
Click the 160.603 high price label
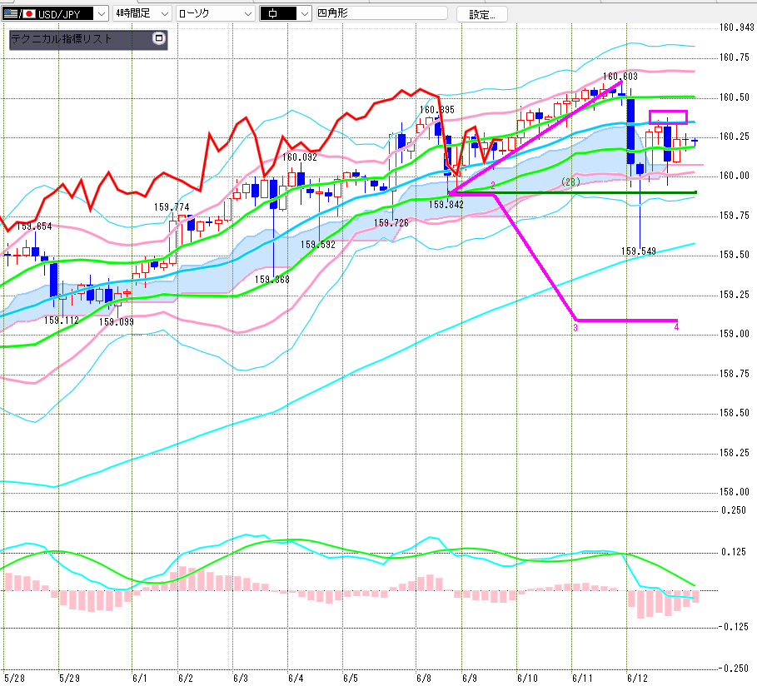point(620,77)
